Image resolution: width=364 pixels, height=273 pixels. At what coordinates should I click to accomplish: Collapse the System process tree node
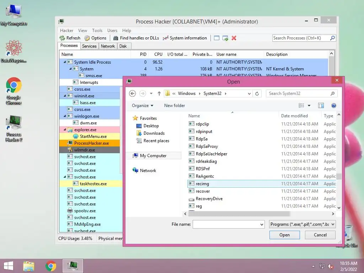[70, 69]
